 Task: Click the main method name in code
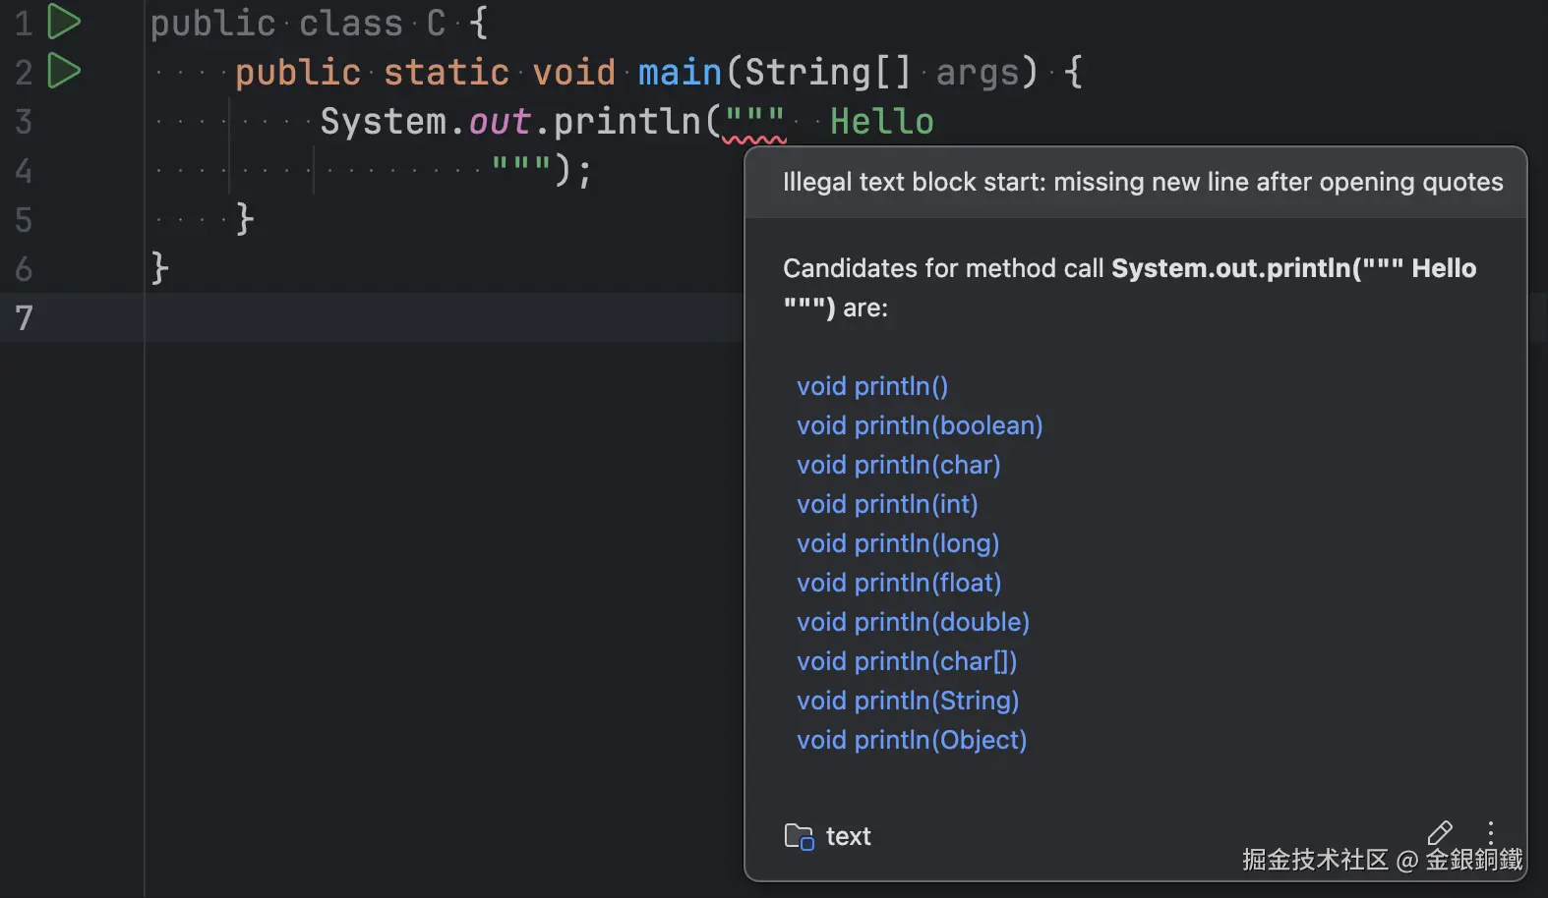[x=680, y=73]
